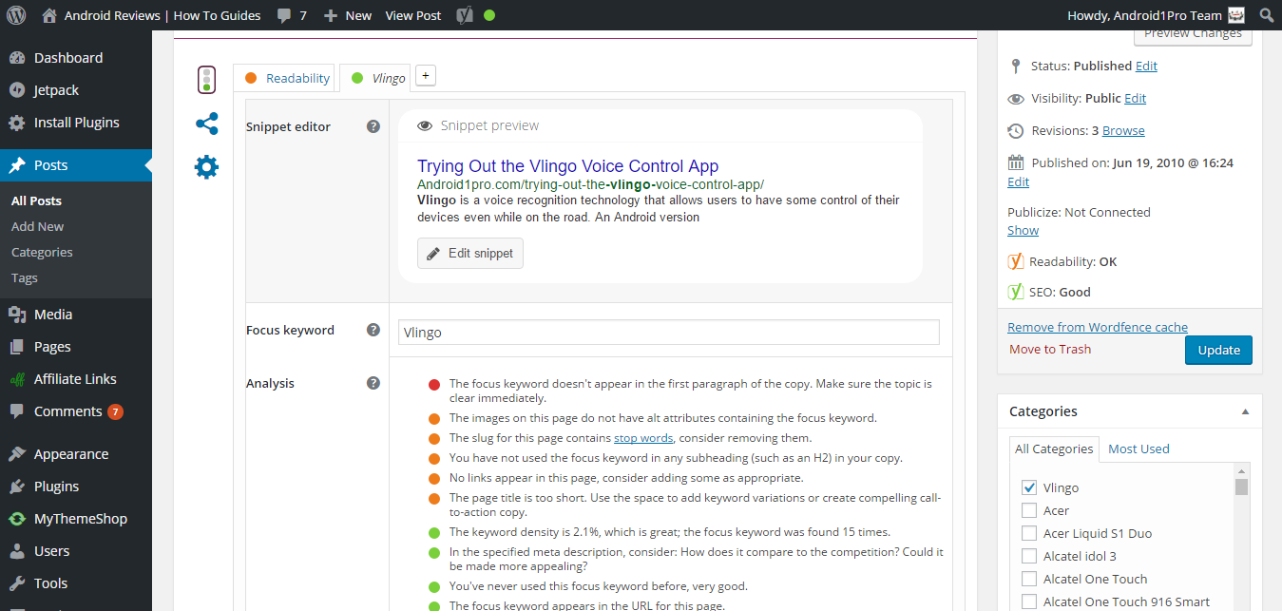Click the Update button
Viewport: 1282px width, 611px height.
pyautogui.click(x=1218, y=350)
